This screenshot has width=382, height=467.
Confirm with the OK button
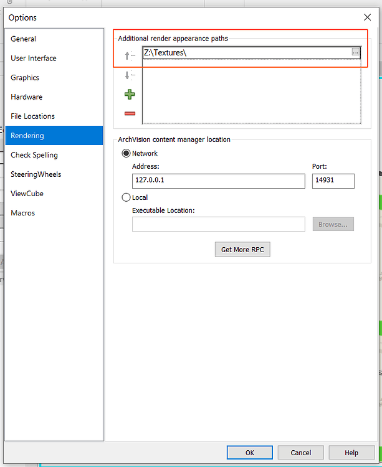click(x=250, y=453)
